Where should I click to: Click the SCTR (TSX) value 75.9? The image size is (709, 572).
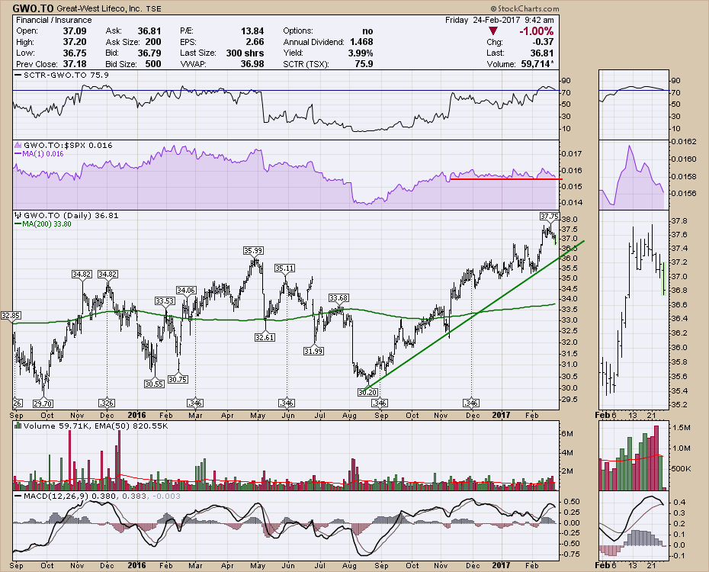pos(364,64)
